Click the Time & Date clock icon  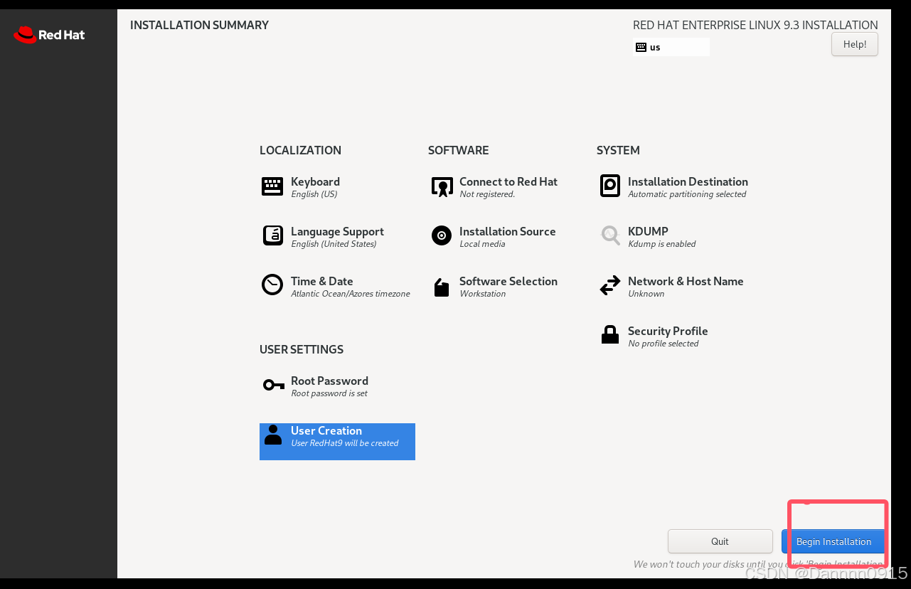(272, 285)
